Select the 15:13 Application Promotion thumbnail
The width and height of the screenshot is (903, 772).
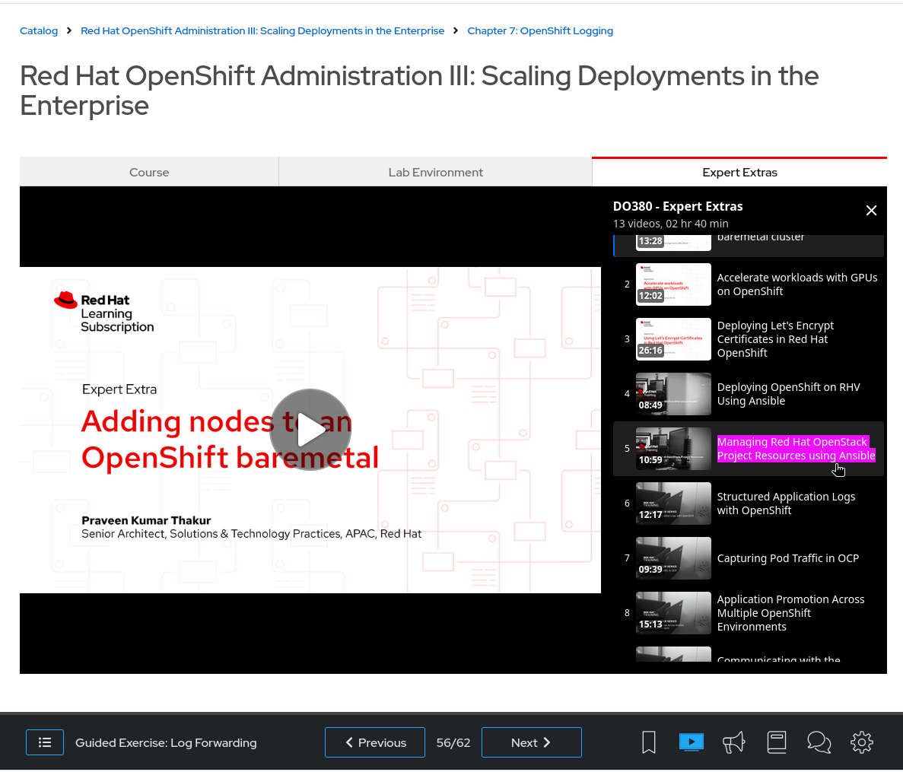click(x=673, y=612)
